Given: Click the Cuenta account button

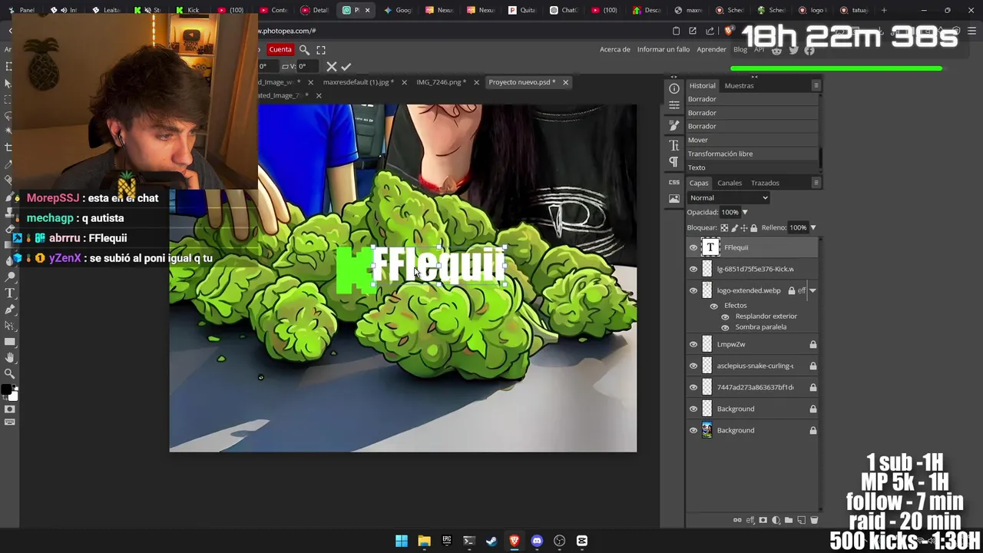Looking at the screenshot, I should [x=280, y=49].
